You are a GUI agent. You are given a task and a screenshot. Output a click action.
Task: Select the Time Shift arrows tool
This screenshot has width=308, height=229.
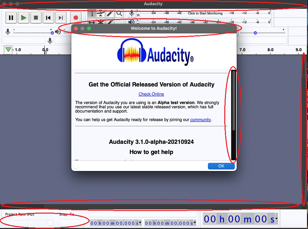click(92, 22)
